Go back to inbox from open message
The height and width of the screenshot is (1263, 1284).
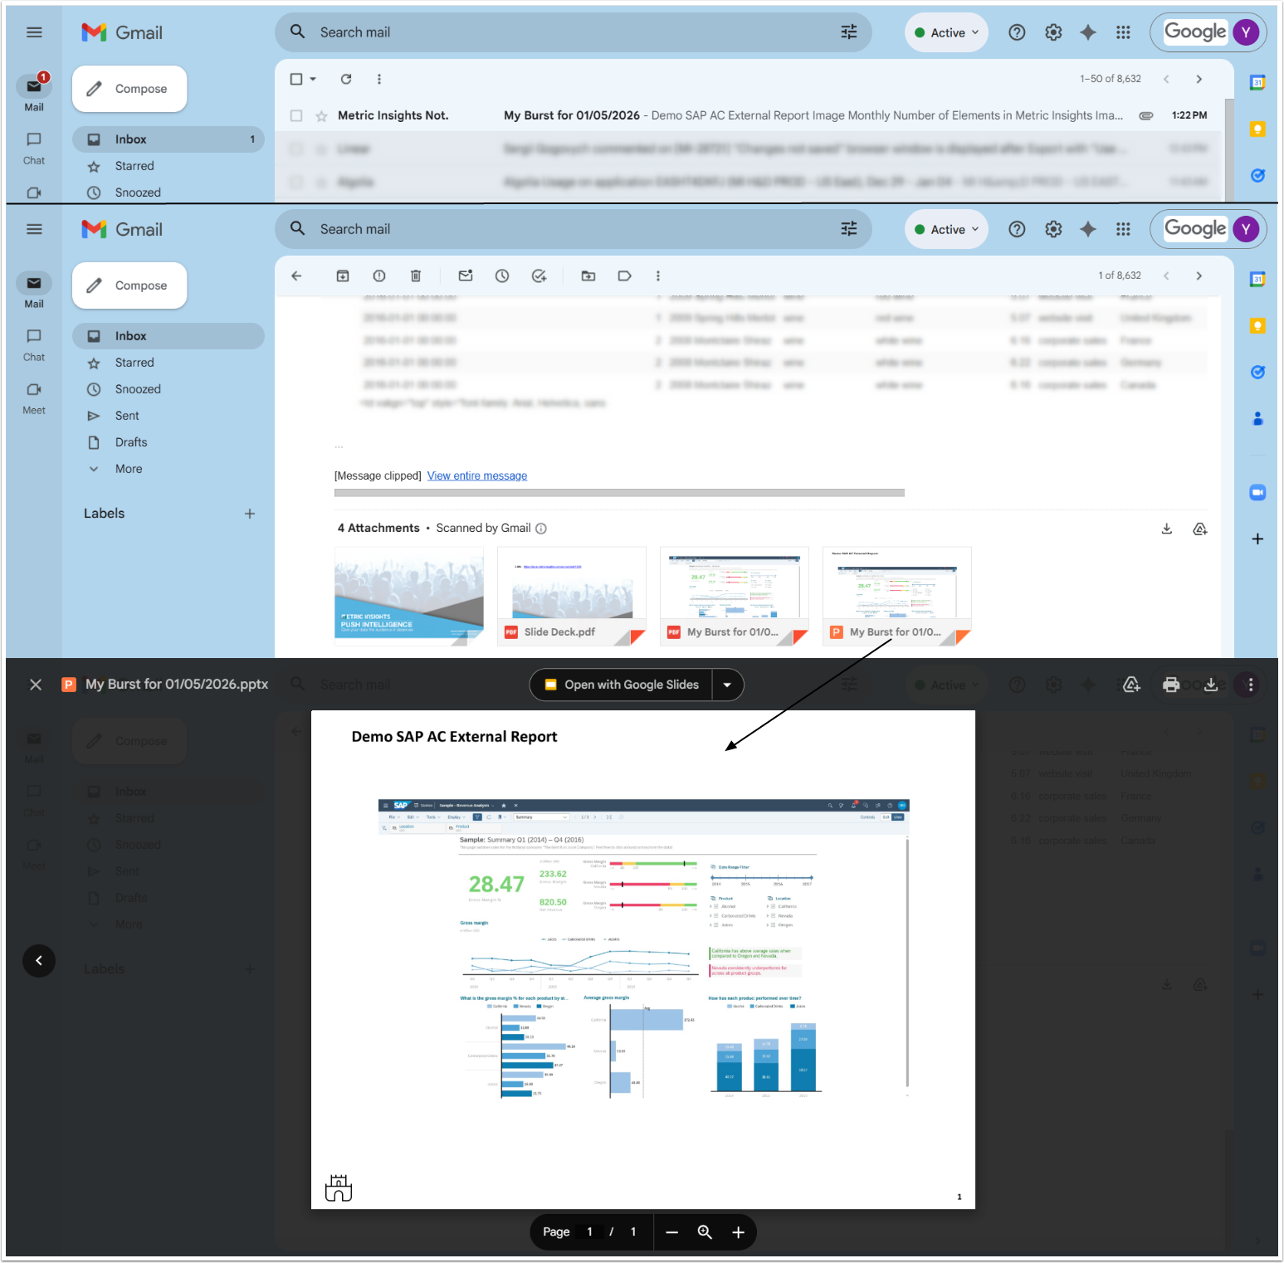click(x=296, y=276)
